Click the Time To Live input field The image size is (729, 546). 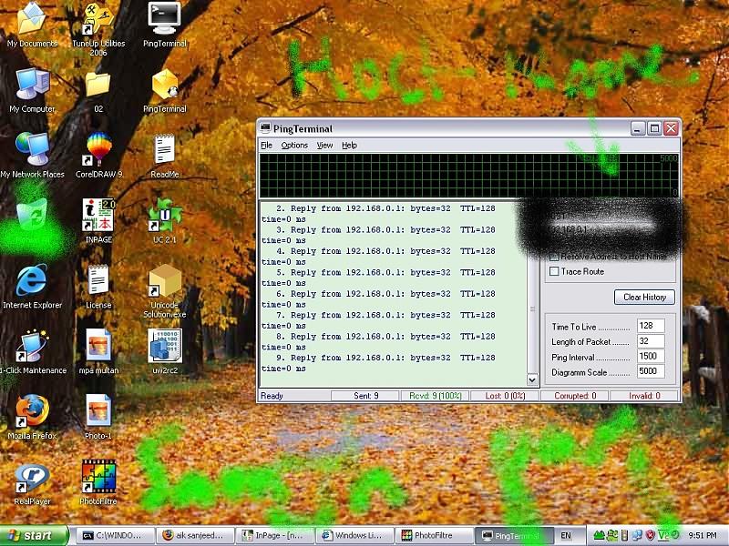[651, 326]
